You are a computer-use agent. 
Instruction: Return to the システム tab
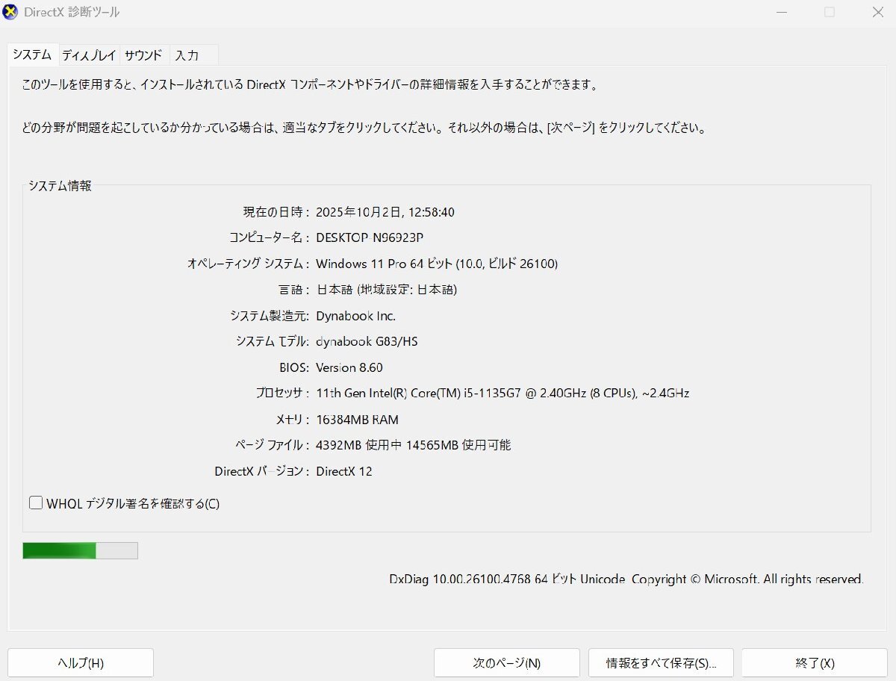[x=32, y=55]
